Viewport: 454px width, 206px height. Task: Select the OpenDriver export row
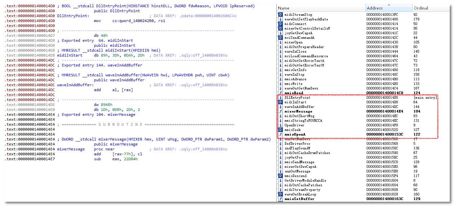pyautogui.click(x=294, y=125)
